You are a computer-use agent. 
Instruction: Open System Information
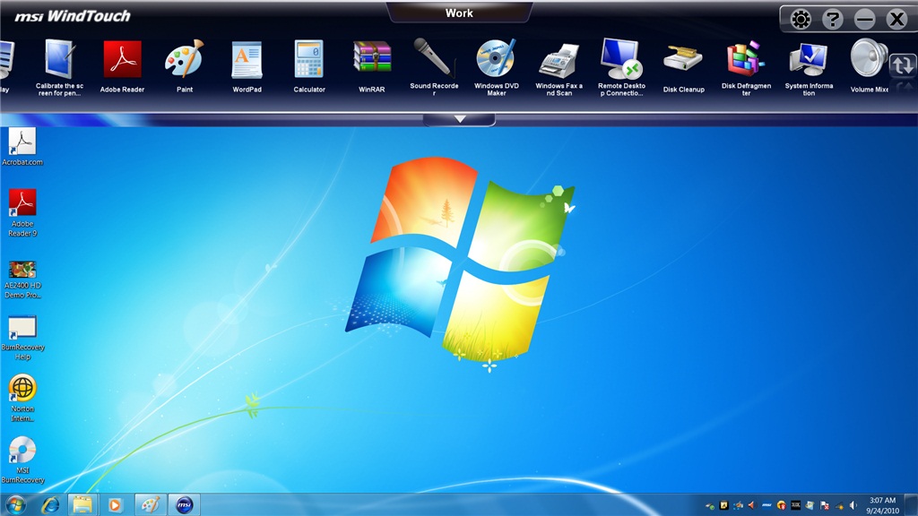(808, 61)
